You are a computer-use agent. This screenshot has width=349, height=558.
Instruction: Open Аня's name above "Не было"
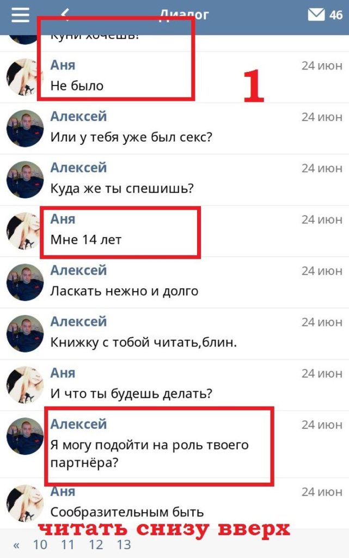coord(63,65)
